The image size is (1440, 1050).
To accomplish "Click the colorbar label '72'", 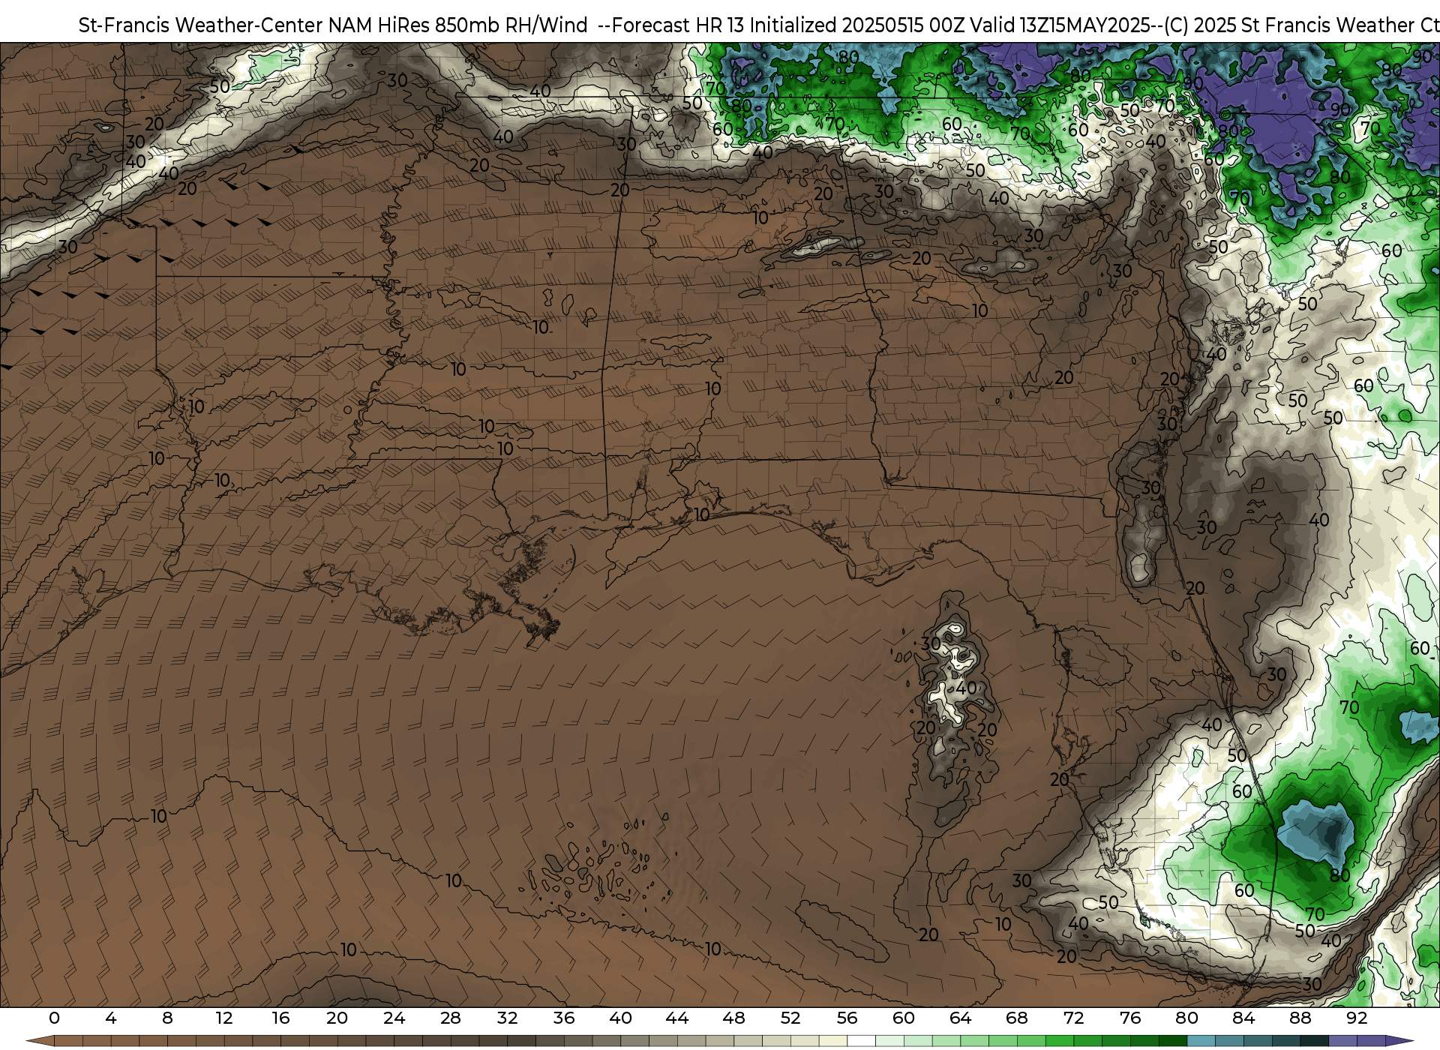I will 1073,1018.
